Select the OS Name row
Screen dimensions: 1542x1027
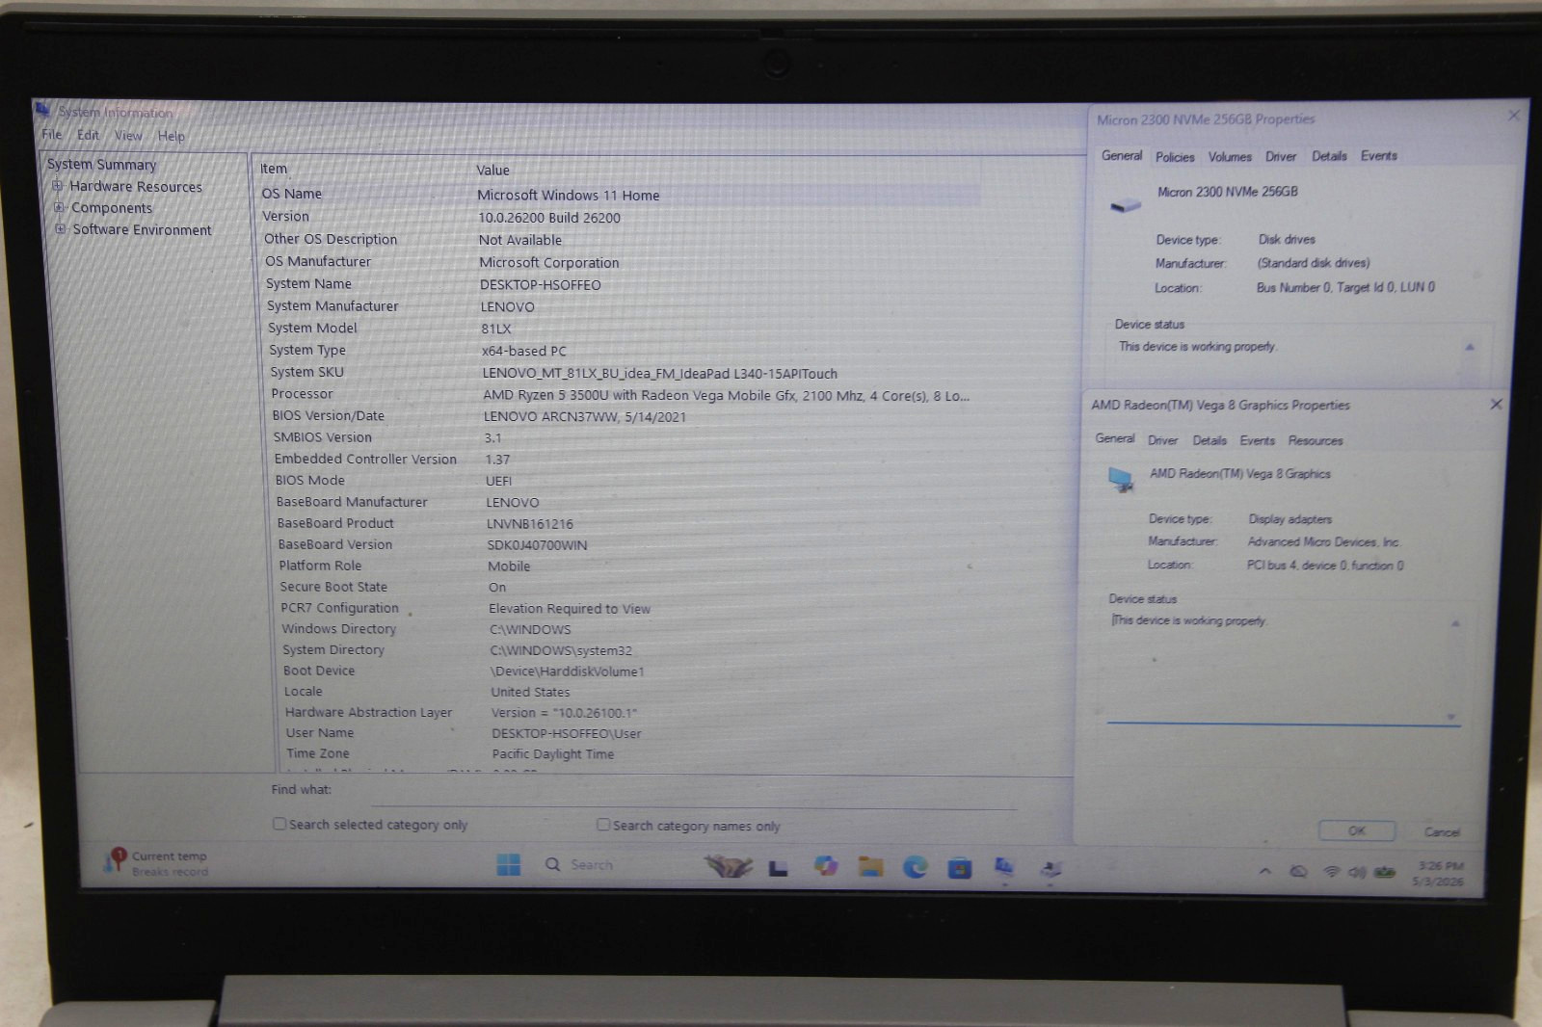pos(618,195)
